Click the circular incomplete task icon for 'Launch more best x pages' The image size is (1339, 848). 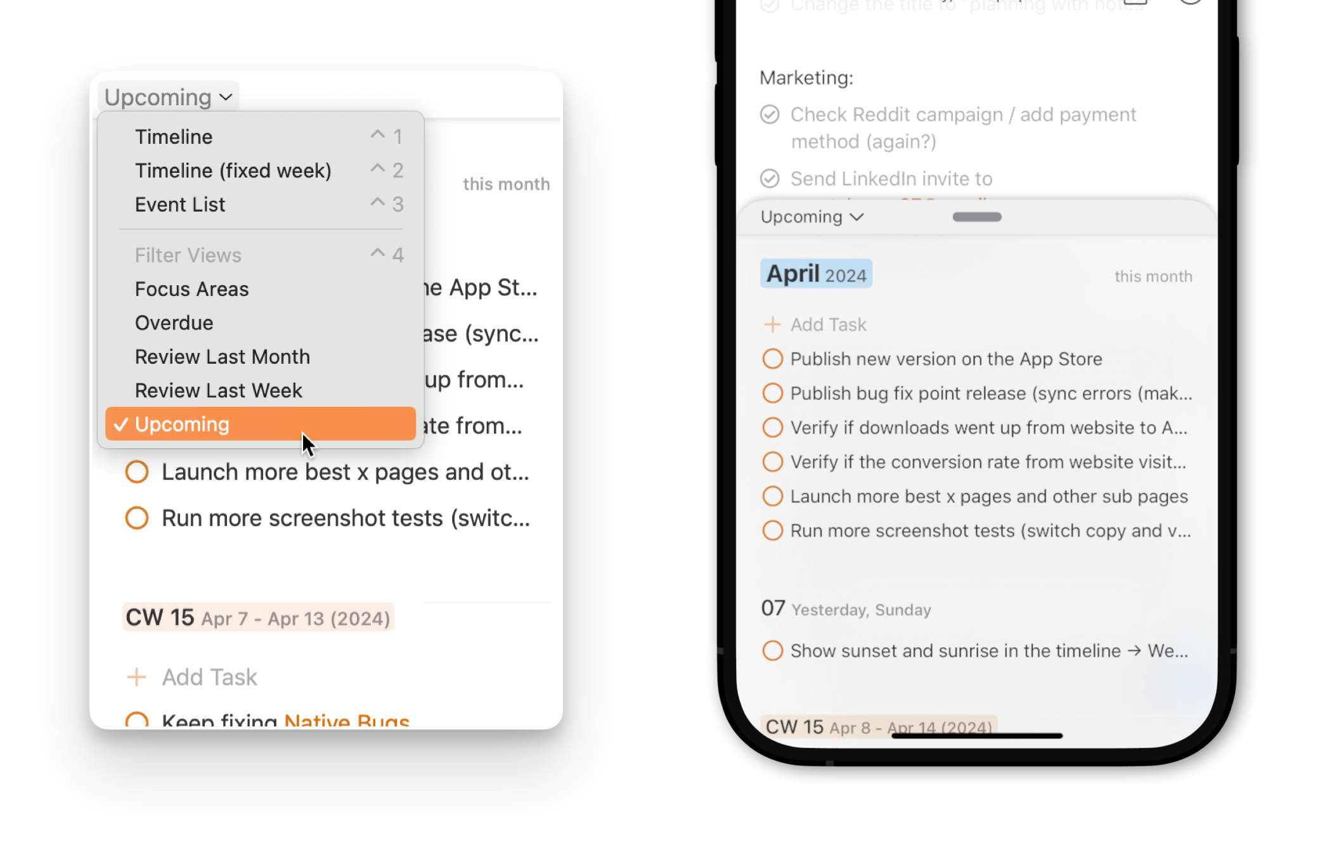click(x=137, y=472)
